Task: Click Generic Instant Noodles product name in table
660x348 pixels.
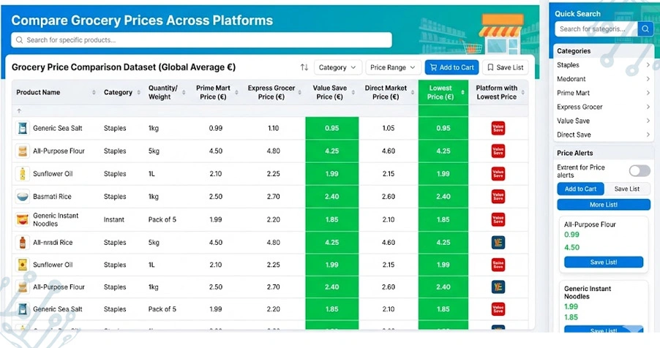Action: [x=56, y=219]
